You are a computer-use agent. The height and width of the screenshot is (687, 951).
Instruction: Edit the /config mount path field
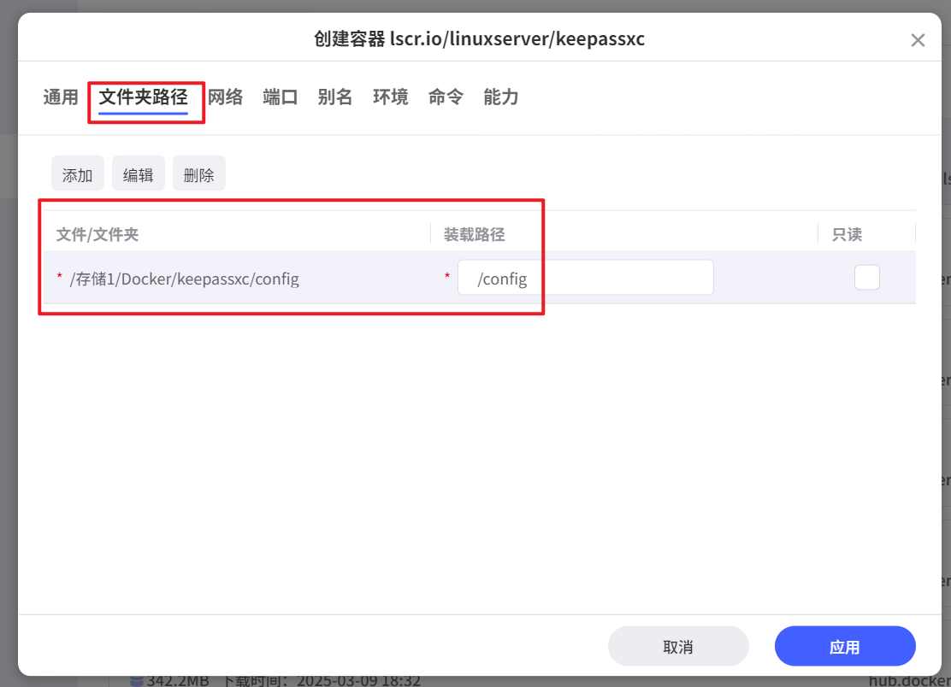click(x=585, y=278)
